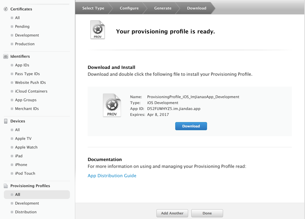Image resolution: width=305 pixels, height=219 pixels.
Task: Click the PROV file icon beside the heading
Action: 98,30
